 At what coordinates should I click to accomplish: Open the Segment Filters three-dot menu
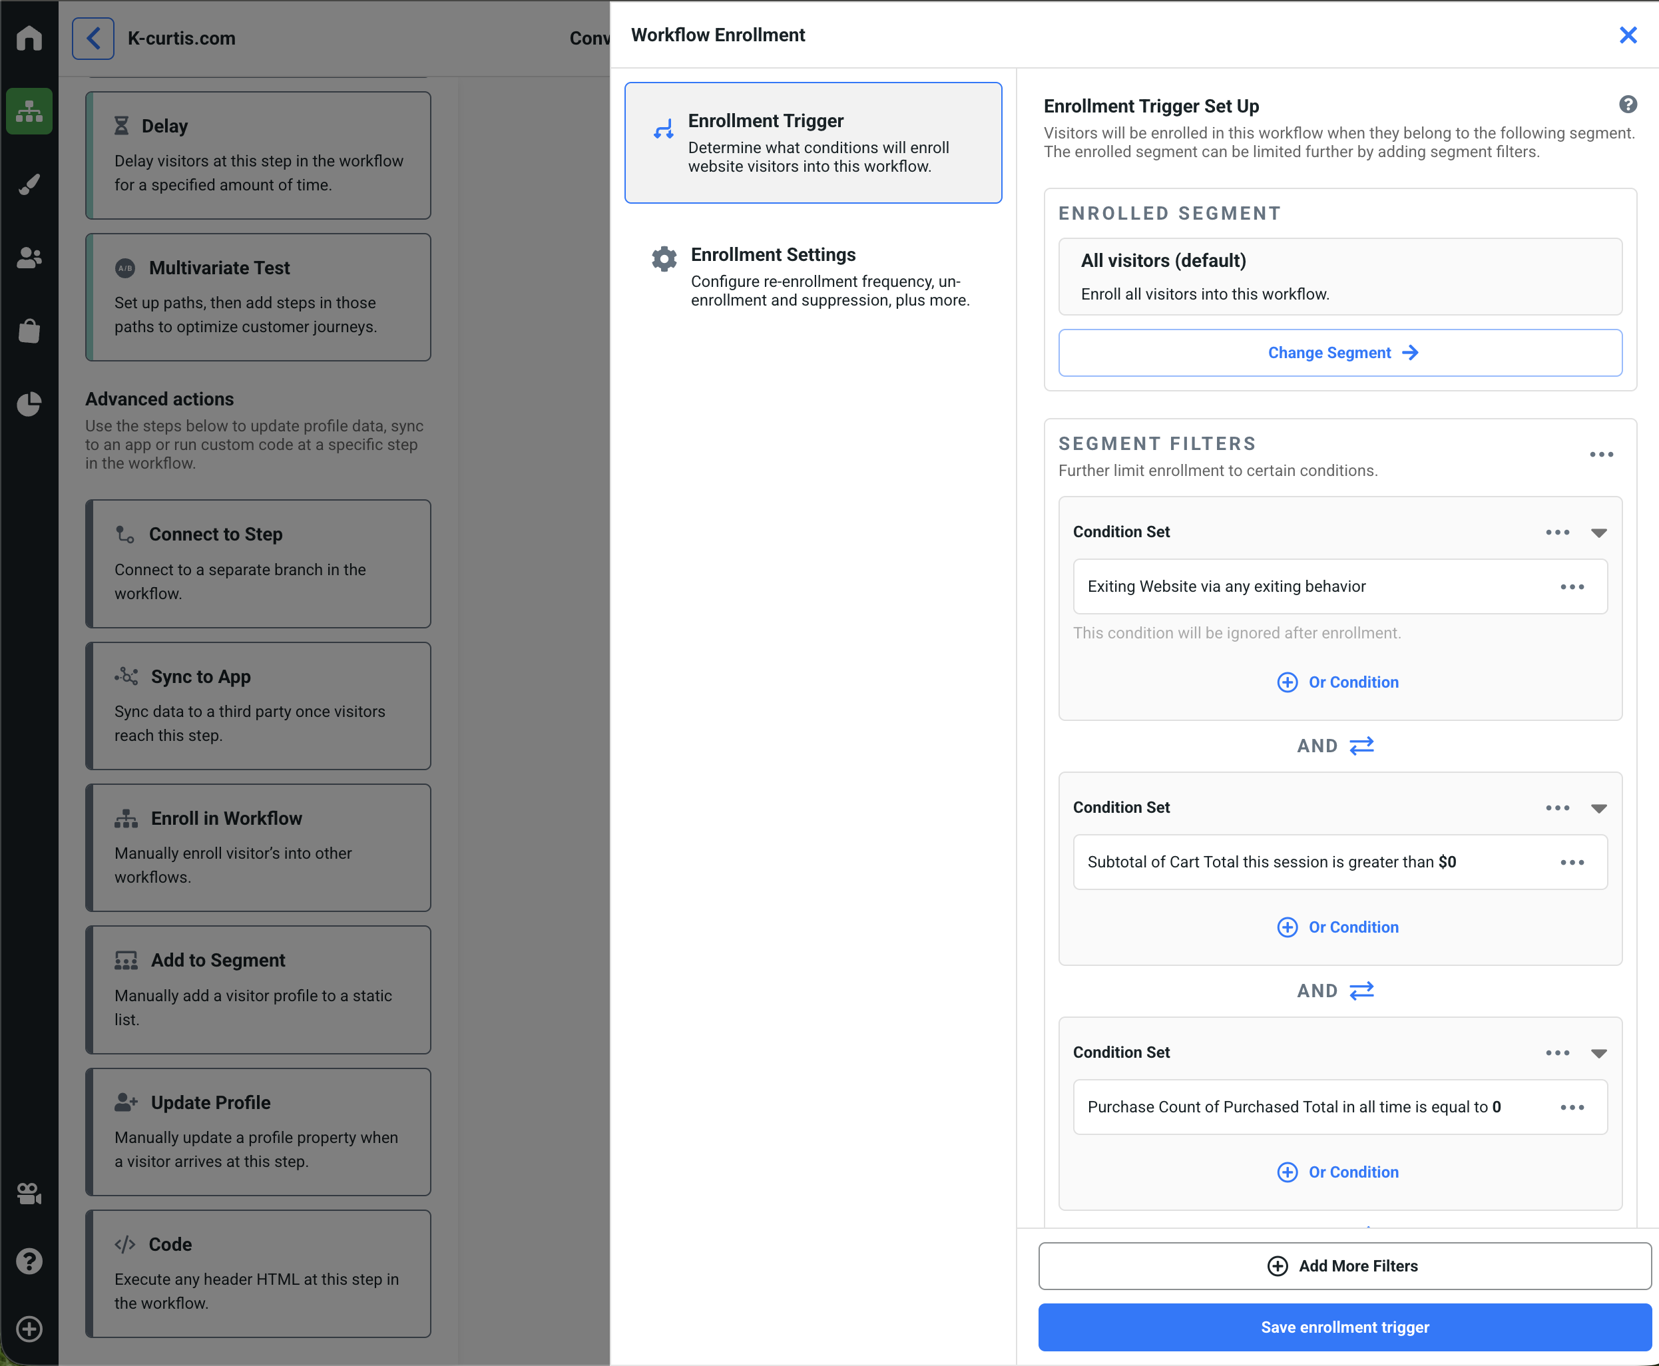click(x=1601, y=454)
